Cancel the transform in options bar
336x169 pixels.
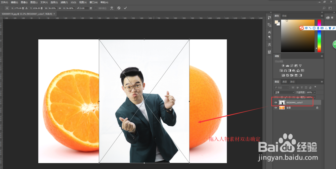tap(119, 8)
